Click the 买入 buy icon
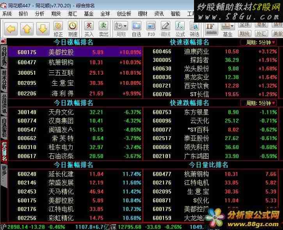The width and height of the screenshot is (283, 230). click(x=89, y=29)
